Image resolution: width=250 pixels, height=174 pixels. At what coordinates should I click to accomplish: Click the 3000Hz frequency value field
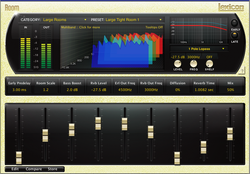click(193, 57)
